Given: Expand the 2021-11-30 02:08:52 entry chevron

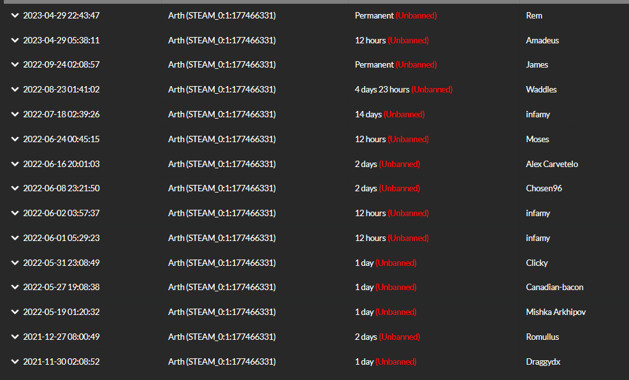Looking at the screenshot, I should click(x=15, y=362).
